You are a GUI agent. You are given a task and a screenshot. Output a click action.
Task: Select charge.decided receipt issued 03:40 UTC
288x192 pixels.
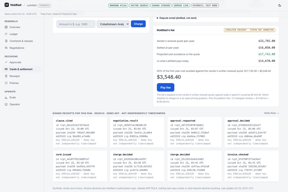coord(137,166)
